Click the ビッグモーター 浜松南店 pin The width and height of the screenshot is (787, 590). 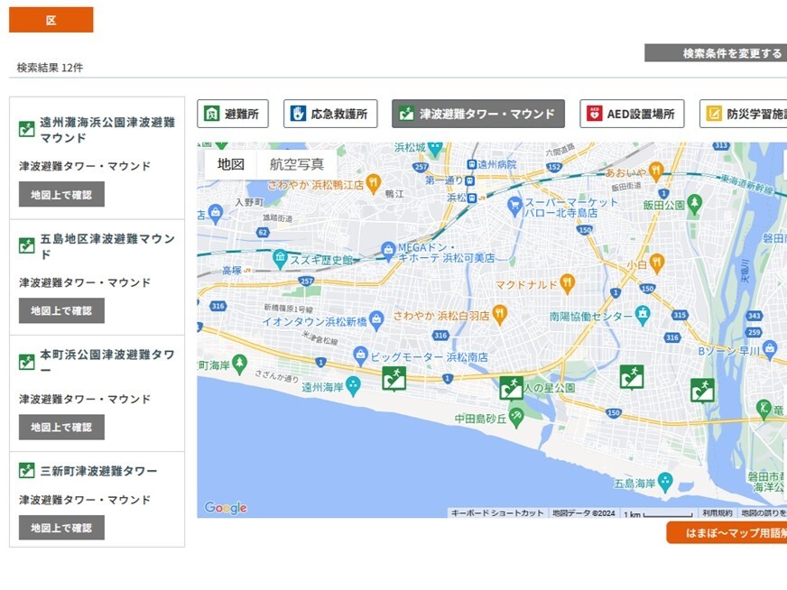pyautogui.click(x=360, y=355)
